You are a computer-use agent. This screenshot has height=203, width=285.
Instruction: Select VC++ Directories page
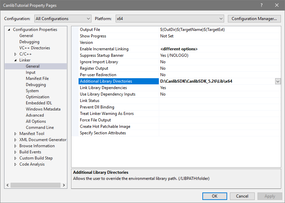[x=35, y=48]
